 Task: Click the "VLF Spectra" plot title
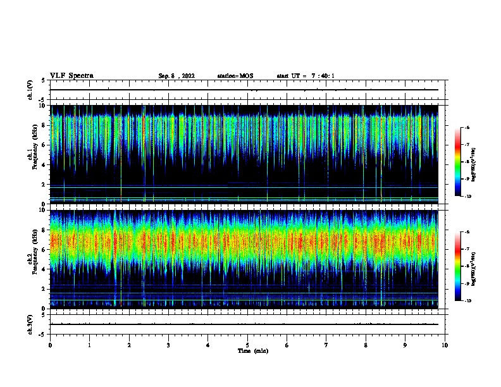click(x=71, y=76)
